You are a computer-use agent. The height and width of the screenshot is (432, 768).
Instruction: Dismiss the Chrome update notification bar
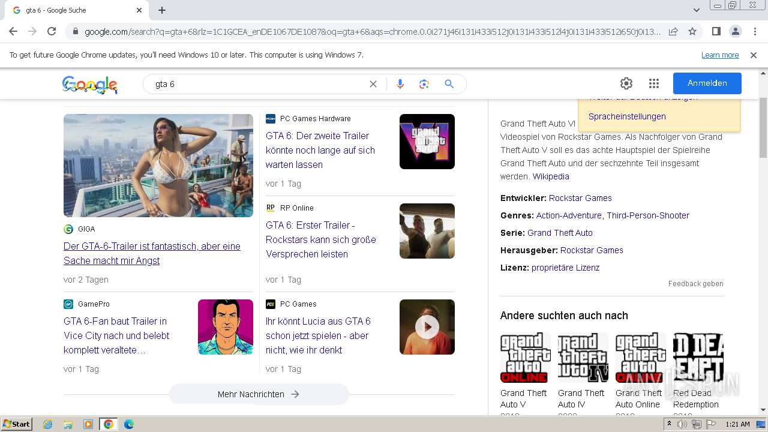[x=754, y=55]
